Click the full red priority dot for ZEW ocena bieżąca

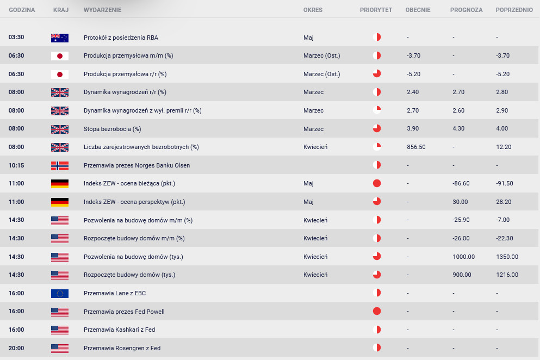point(377,183)
